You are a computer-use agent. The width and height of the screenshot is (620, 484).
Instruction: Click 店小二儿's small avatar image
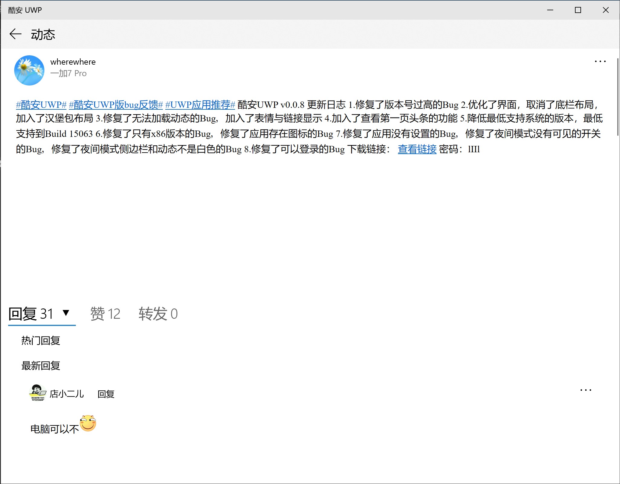38,392
